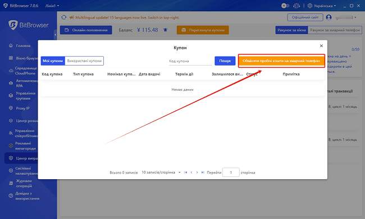Screen dimensions: 365x219
Task: Toggle the theme switch in title bar
Action: [285, 6]
